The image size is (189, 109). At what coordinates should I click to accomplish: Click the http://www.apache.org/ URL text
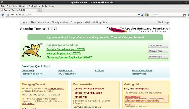[x=148, y=31]
